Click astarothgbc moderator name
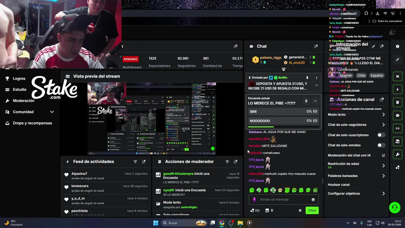This screenshot has width=405, height=228. [x=189, y=207]
